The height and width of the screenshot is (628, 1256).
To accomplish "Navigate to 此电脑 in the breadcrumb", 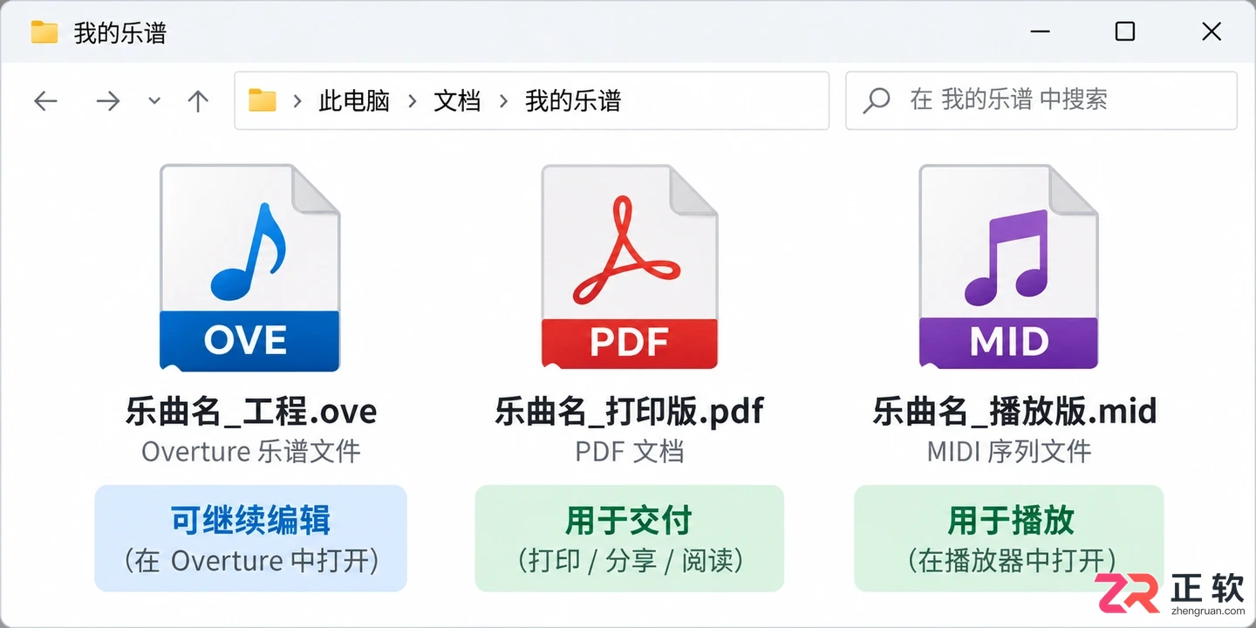I will [x=354, y=101].
